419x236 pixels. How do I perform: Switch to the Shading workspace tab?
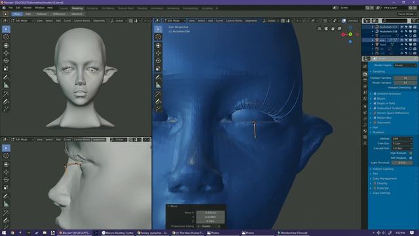click(142, 9)
